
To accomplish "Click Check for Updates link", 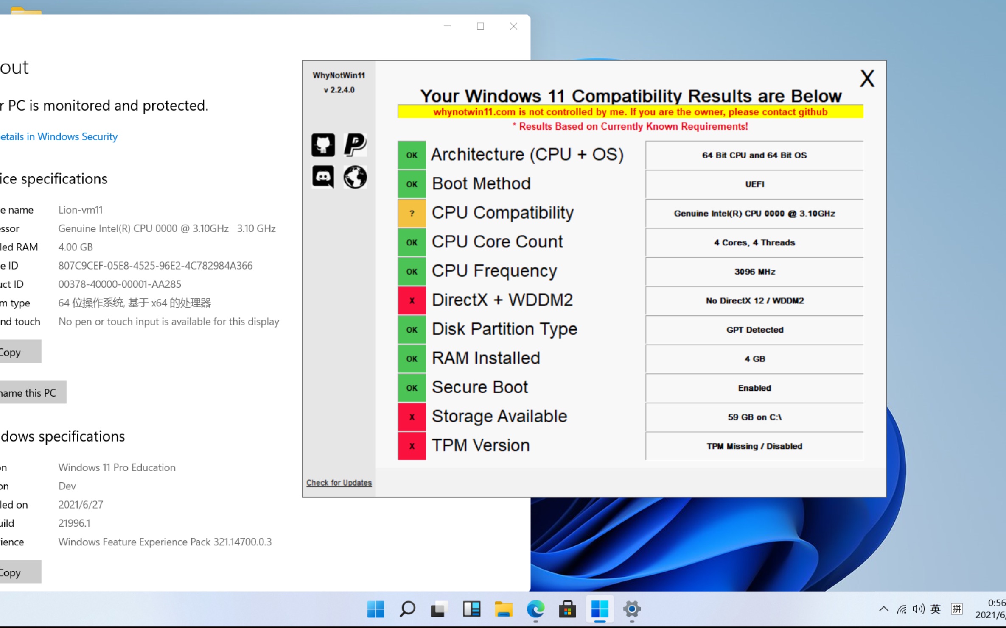I will coord(339,482).
